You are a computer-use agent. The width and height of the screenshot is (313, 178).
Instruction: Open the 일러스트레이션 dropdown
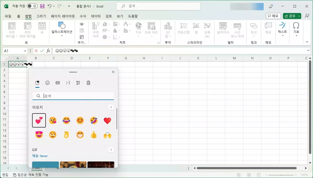coord(62,29)
